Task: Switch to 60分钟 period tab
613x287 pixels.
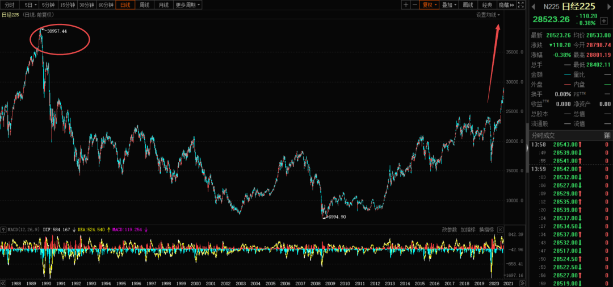Action: point(106,5)
